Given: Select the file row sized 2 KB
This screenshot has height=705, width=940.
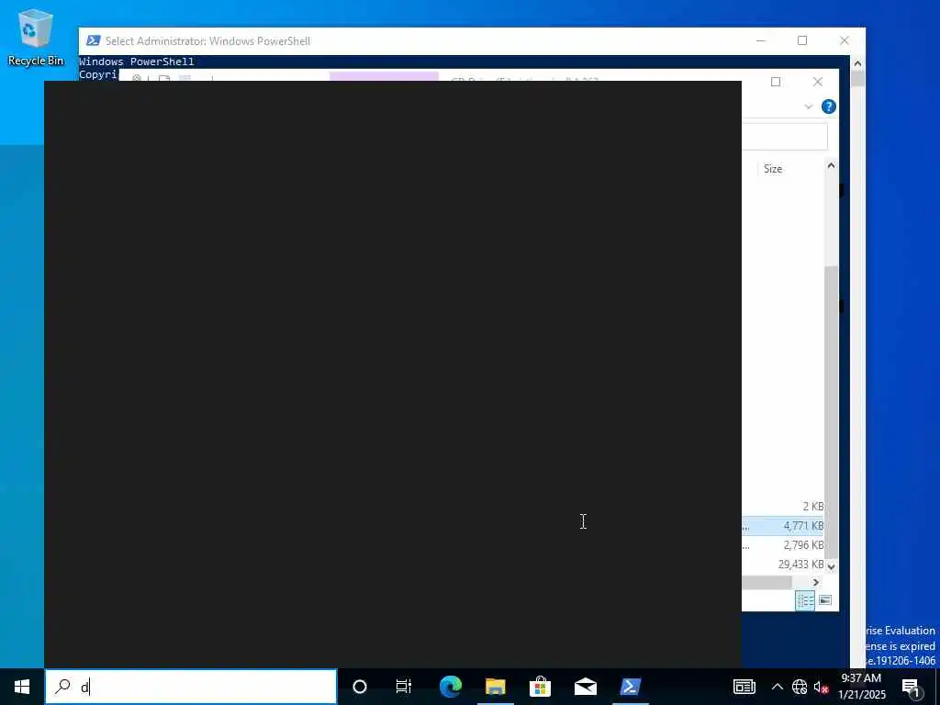Looking at the screenshot, I should pyautogui.click(x=782, y=506).
